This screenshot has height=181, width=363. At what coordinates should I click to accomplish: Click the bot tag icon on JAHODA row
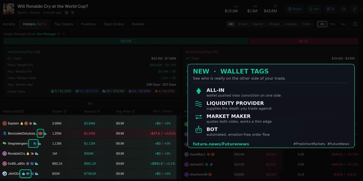(x=23, y=174)
